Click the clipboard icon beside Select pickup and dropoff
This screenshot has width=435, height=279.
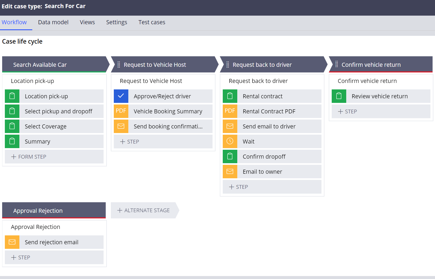click(12, 111)
